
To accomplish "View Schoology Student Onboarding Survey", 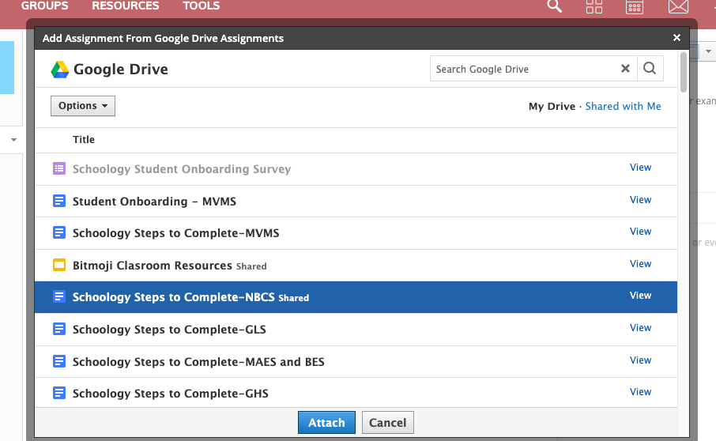I will click(640, 168).
